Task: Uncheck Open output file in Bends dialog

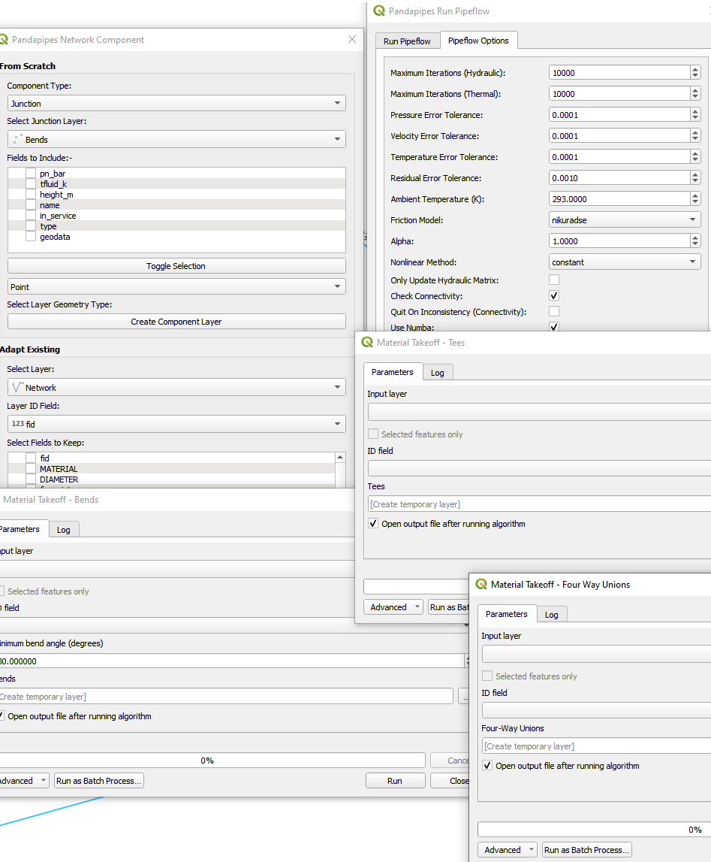Action: (2, 715)
